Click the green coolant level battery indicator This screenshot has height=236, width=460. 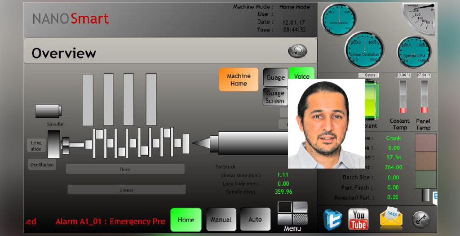coord(372,100)
